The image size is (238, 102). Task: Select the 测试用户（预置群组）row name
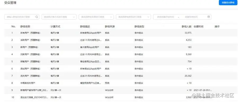(30, 69)
